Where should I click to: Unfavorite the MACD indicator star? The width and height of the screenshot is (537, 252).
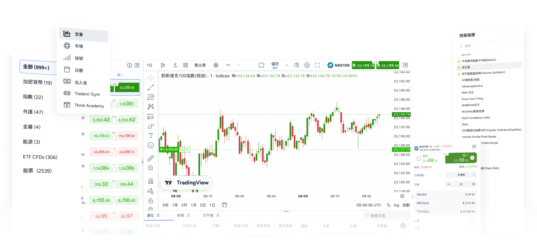(459, 61)
